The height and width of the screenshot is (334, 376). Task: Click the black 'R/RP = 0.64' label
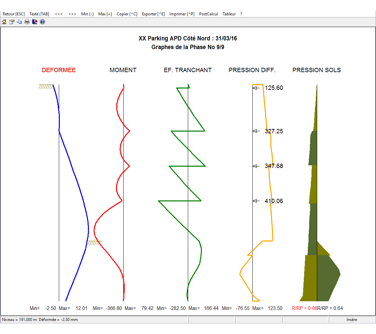pyautogui.click(x=330, y=308)
